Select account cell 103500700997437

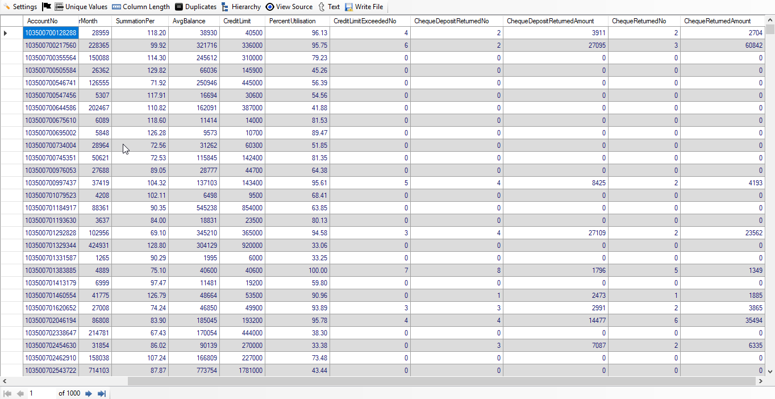pyautogui.click(x=51, y=183)
